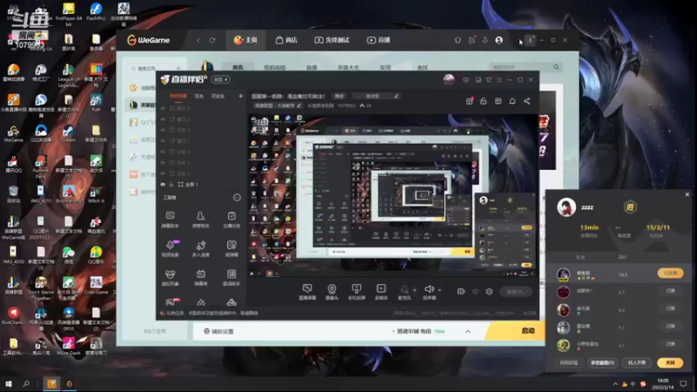Image resolution: width=697 pixels, height=392 pixels.
Task: Open the WeGame 直播 live tab
Action: click(378, 40)
